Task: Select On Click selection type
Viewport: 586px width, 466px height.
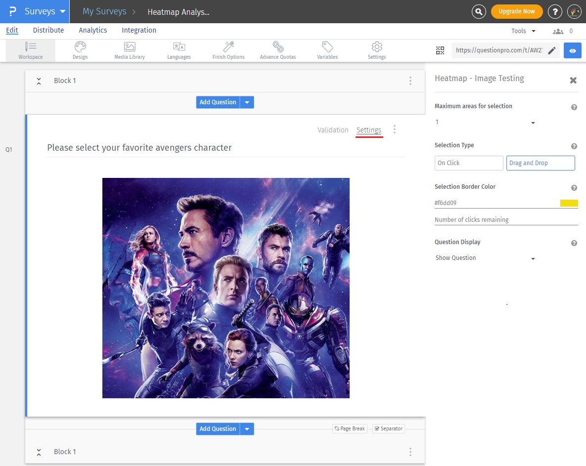Action: (x=468, y=163)
